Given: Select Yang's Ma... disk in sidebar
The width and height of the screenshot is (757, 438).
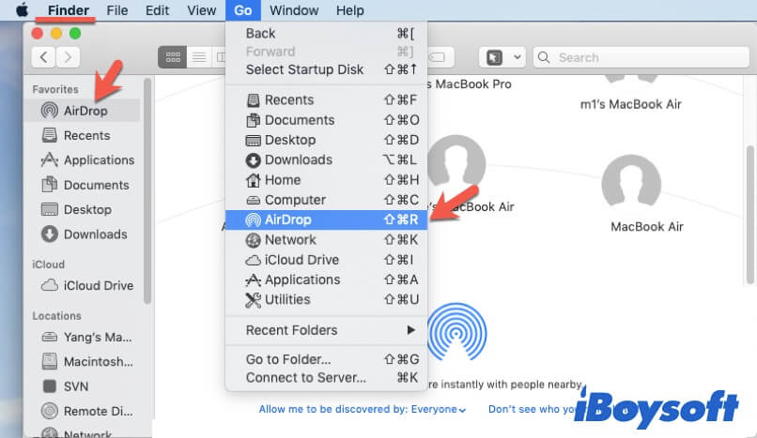Looking at the screenshot, I should pyautogui.click(x=87, y=337).
